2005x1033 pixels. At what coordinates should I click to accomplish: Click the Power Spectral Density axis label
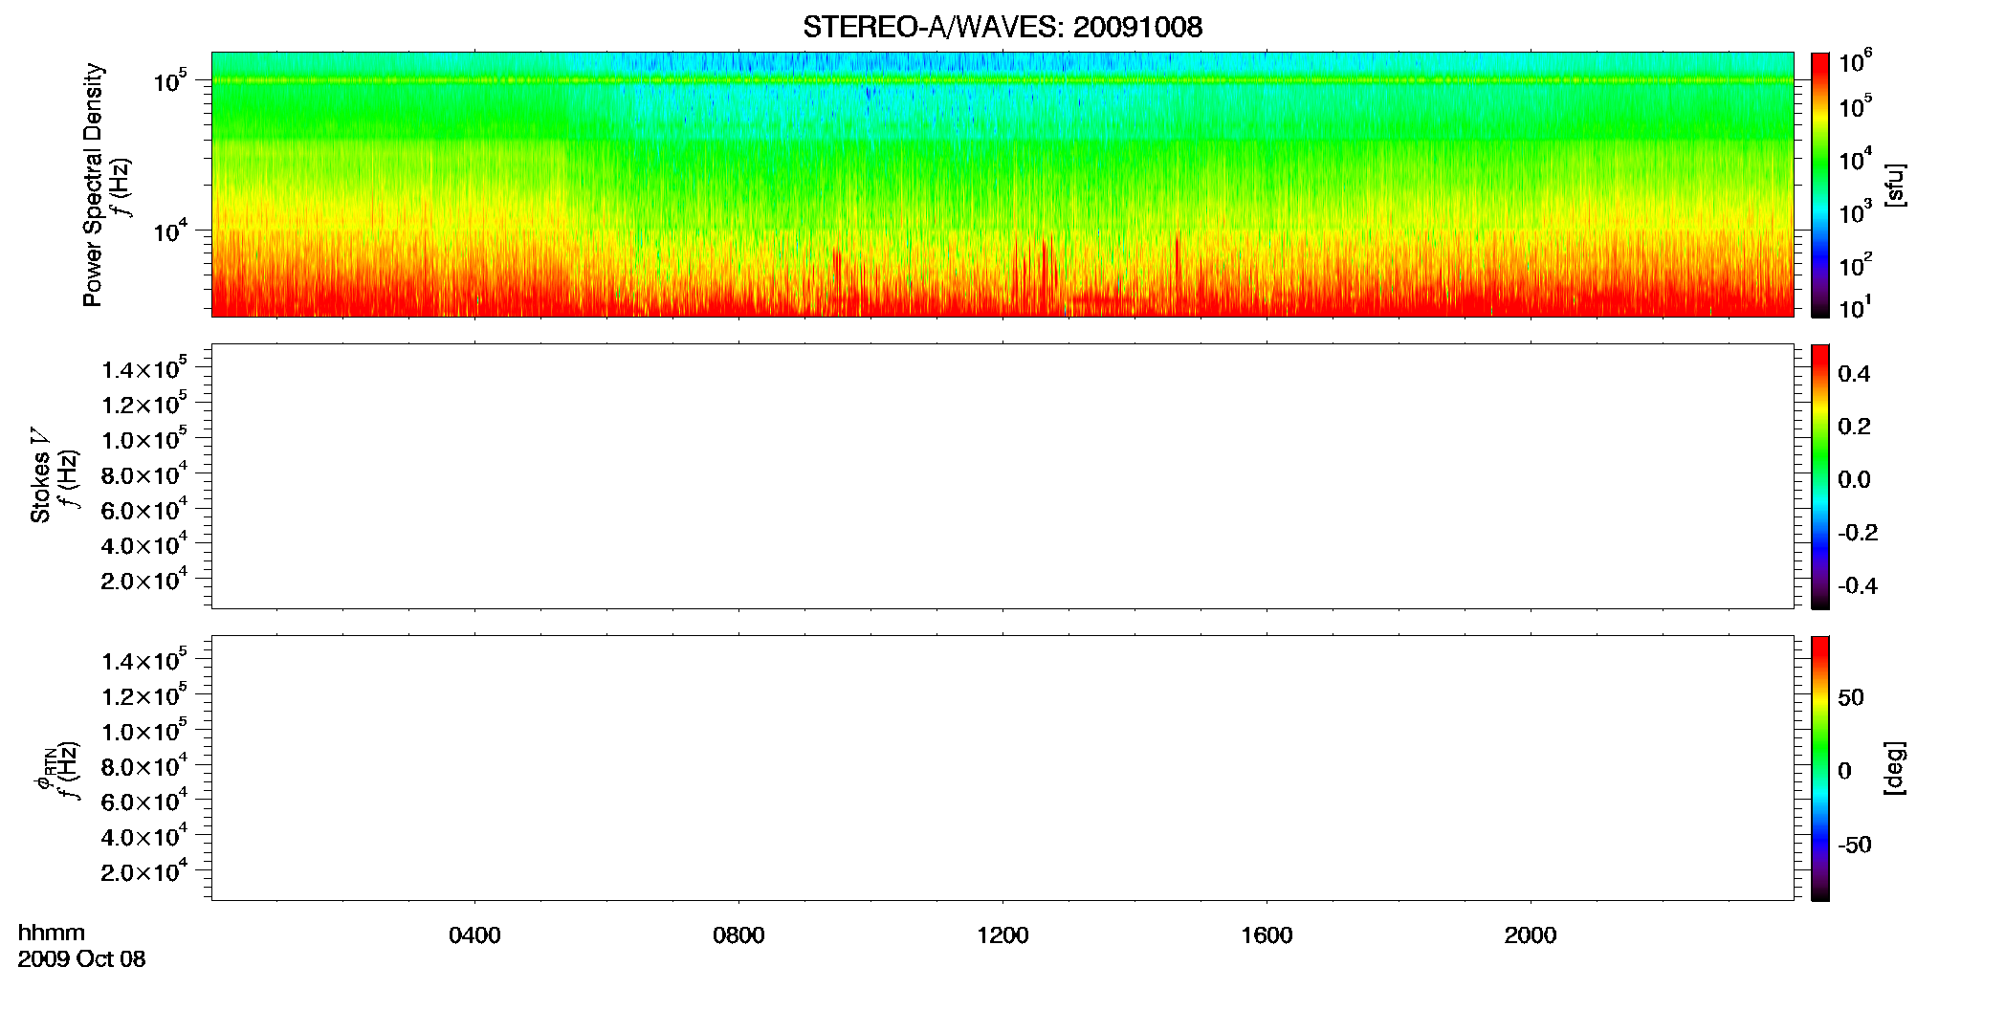(x=93, y=185)
